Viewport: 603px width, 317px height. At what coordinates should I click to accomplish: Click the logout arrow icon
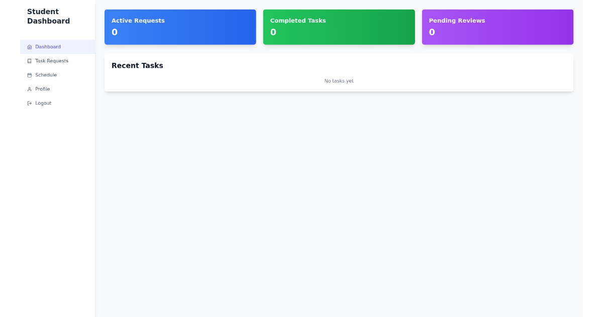coord(29,103)
